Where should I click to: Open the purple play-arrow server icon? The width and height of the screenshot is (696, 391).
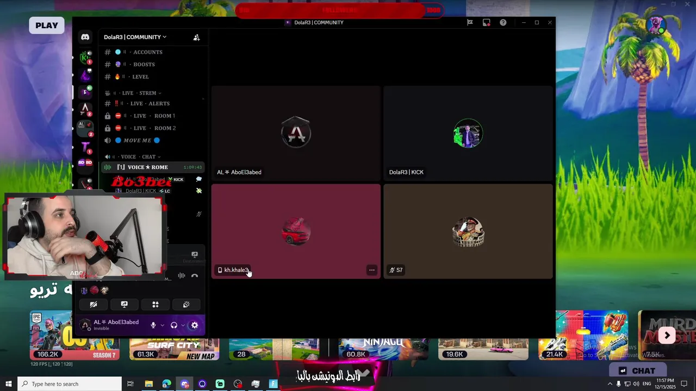(85, 91)
